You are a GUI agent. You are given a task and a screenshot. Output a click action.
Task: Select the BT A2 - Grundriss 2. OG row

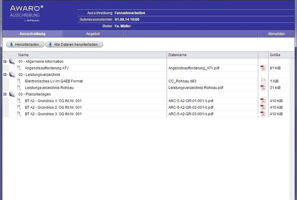[x=53, y=108]
